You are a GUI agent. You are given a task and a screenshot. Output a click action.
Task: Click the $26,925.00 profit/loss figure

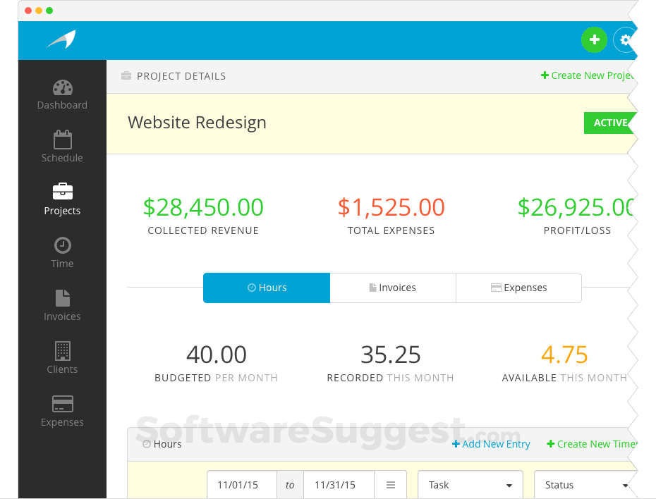[576, 208]
